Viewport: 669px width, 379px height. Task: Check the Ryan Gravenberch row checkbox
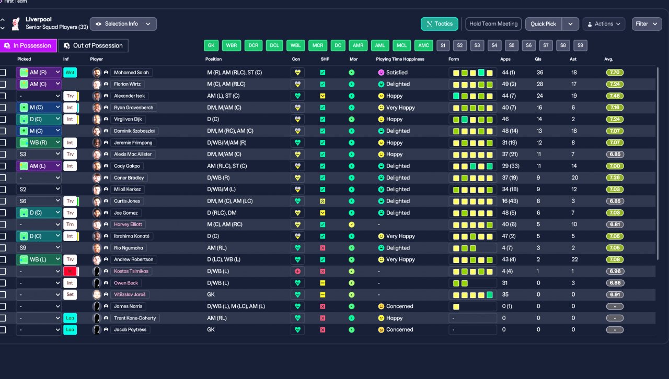[x=3, y=108]
